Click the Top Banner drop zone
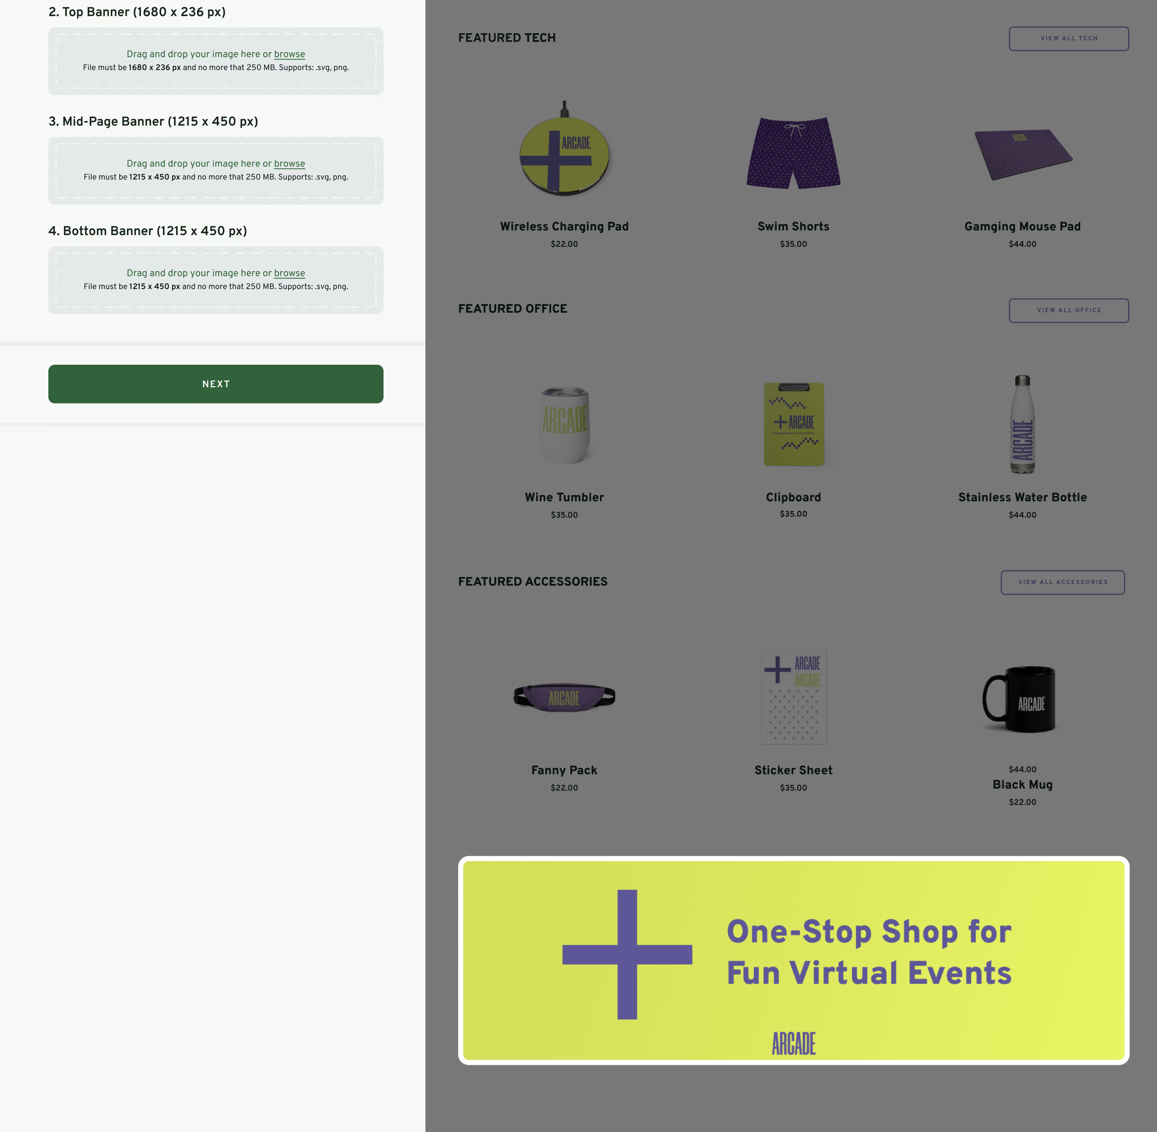Viewport: 1157px width, 1132px height. point(216,61)
